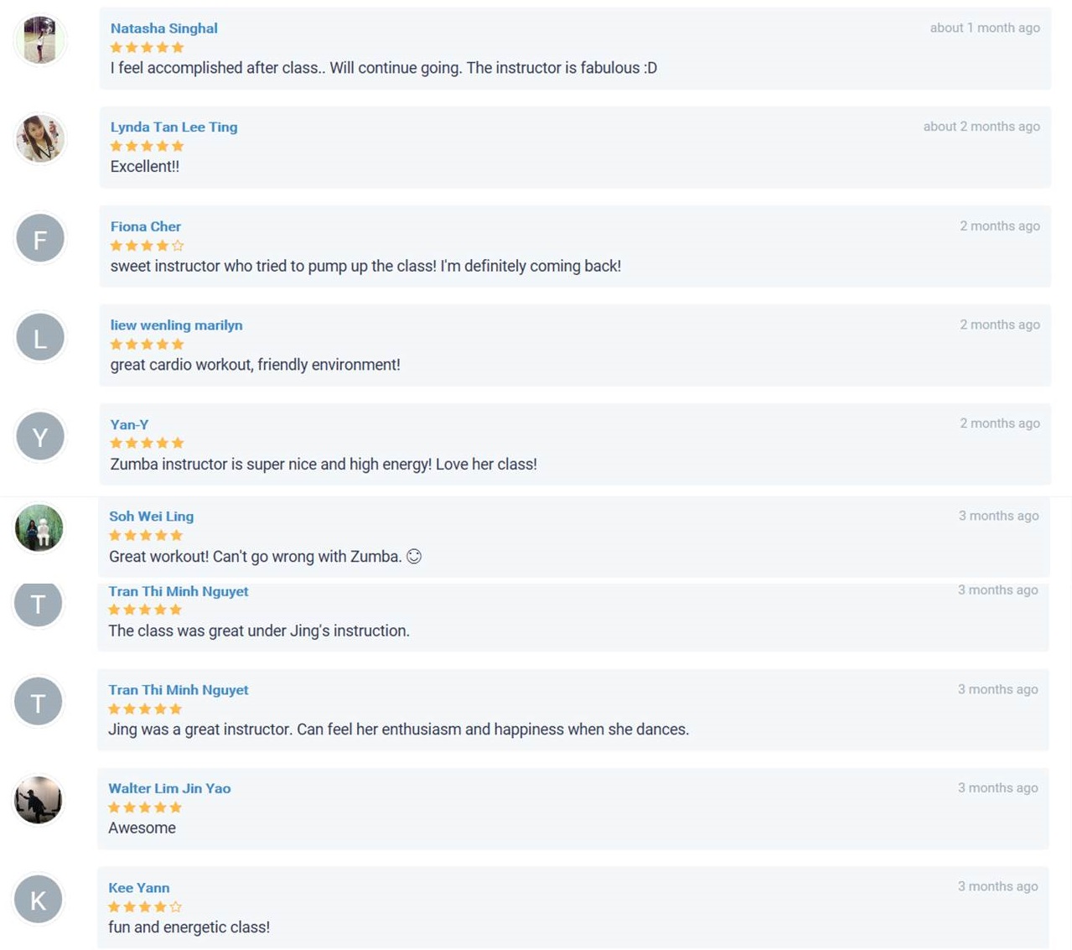The width and height of the screenshot is (1072, 950).
Task: Click Fiona Cher's F avatar icon
Action: (40, 239)
